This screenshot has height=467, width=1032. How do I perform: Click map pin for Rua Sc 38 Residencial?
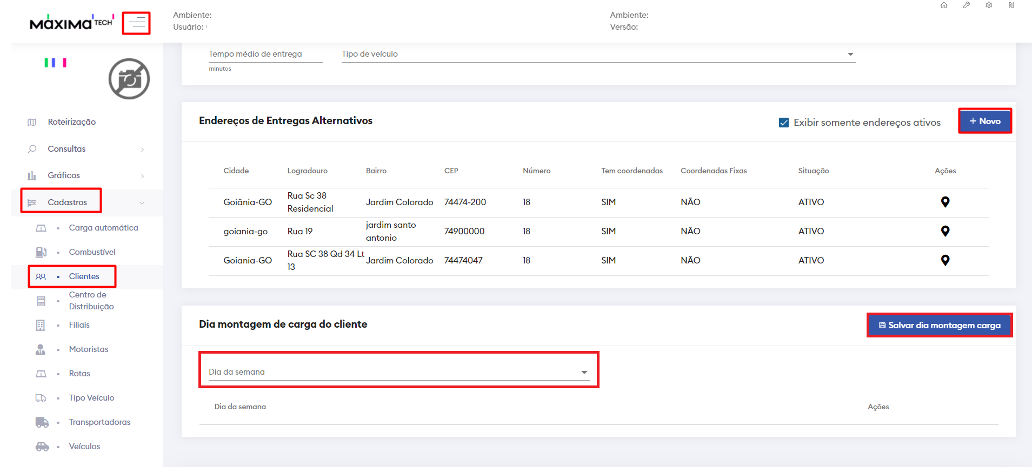944,202
